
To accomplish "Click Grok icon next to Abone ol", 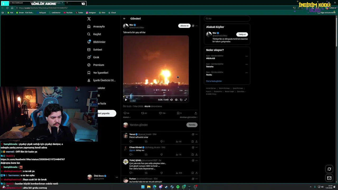I will [193, 26].
